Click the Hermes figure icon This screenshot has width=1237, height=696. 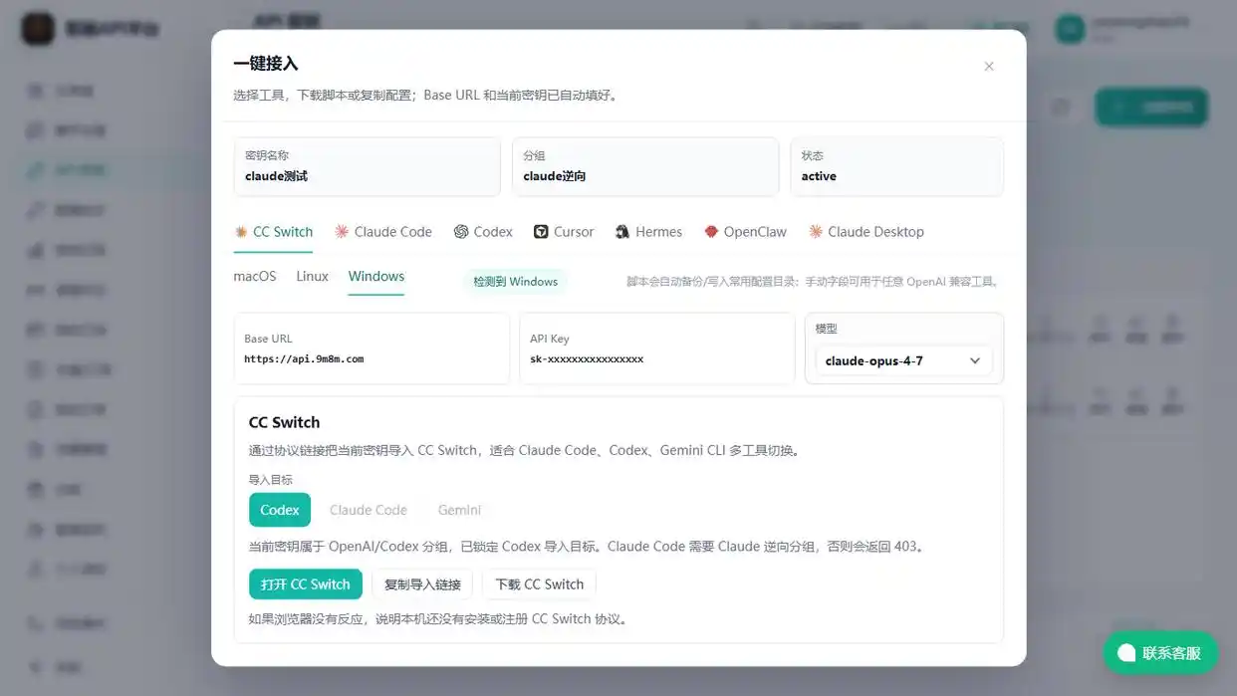622,232
